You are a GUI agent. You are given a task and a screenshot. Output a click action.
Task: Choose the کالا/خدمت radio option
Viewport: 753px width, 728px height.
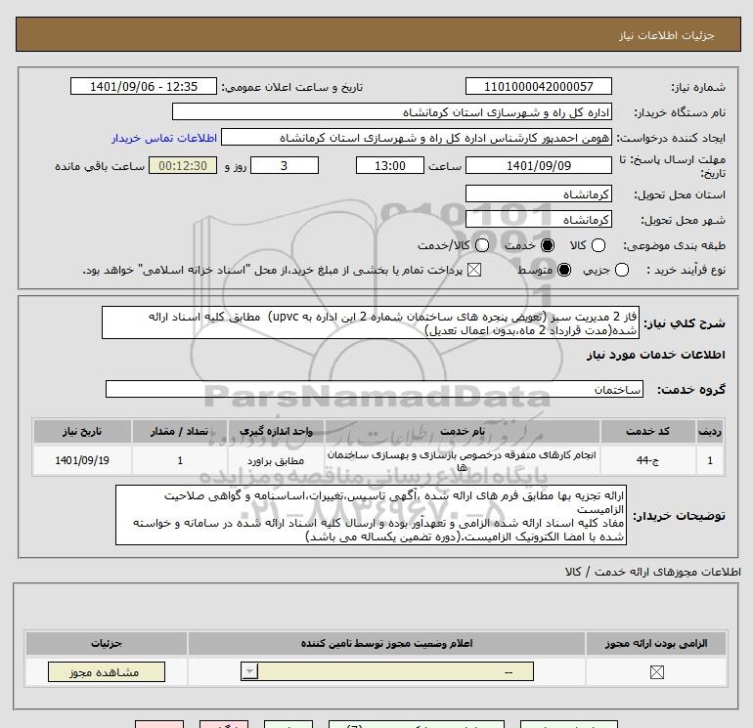click(482, 245)
